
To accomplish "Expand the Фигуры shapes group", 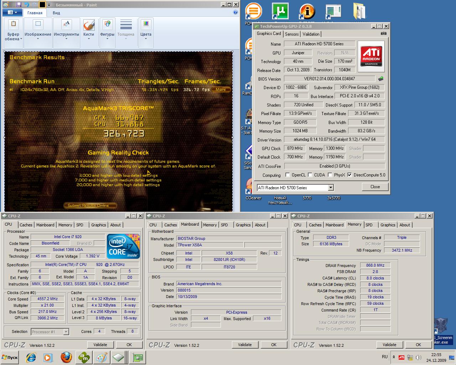I will [x=107, y=33].
